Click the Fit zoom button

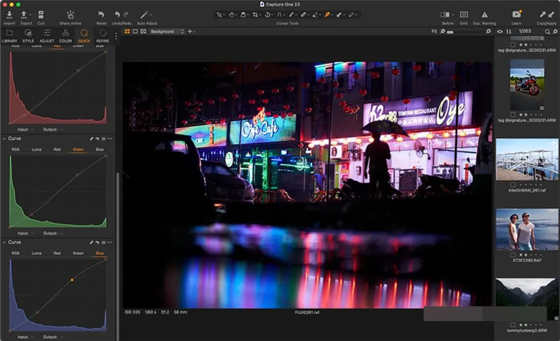pyautogui.click(x=434, y=32)
